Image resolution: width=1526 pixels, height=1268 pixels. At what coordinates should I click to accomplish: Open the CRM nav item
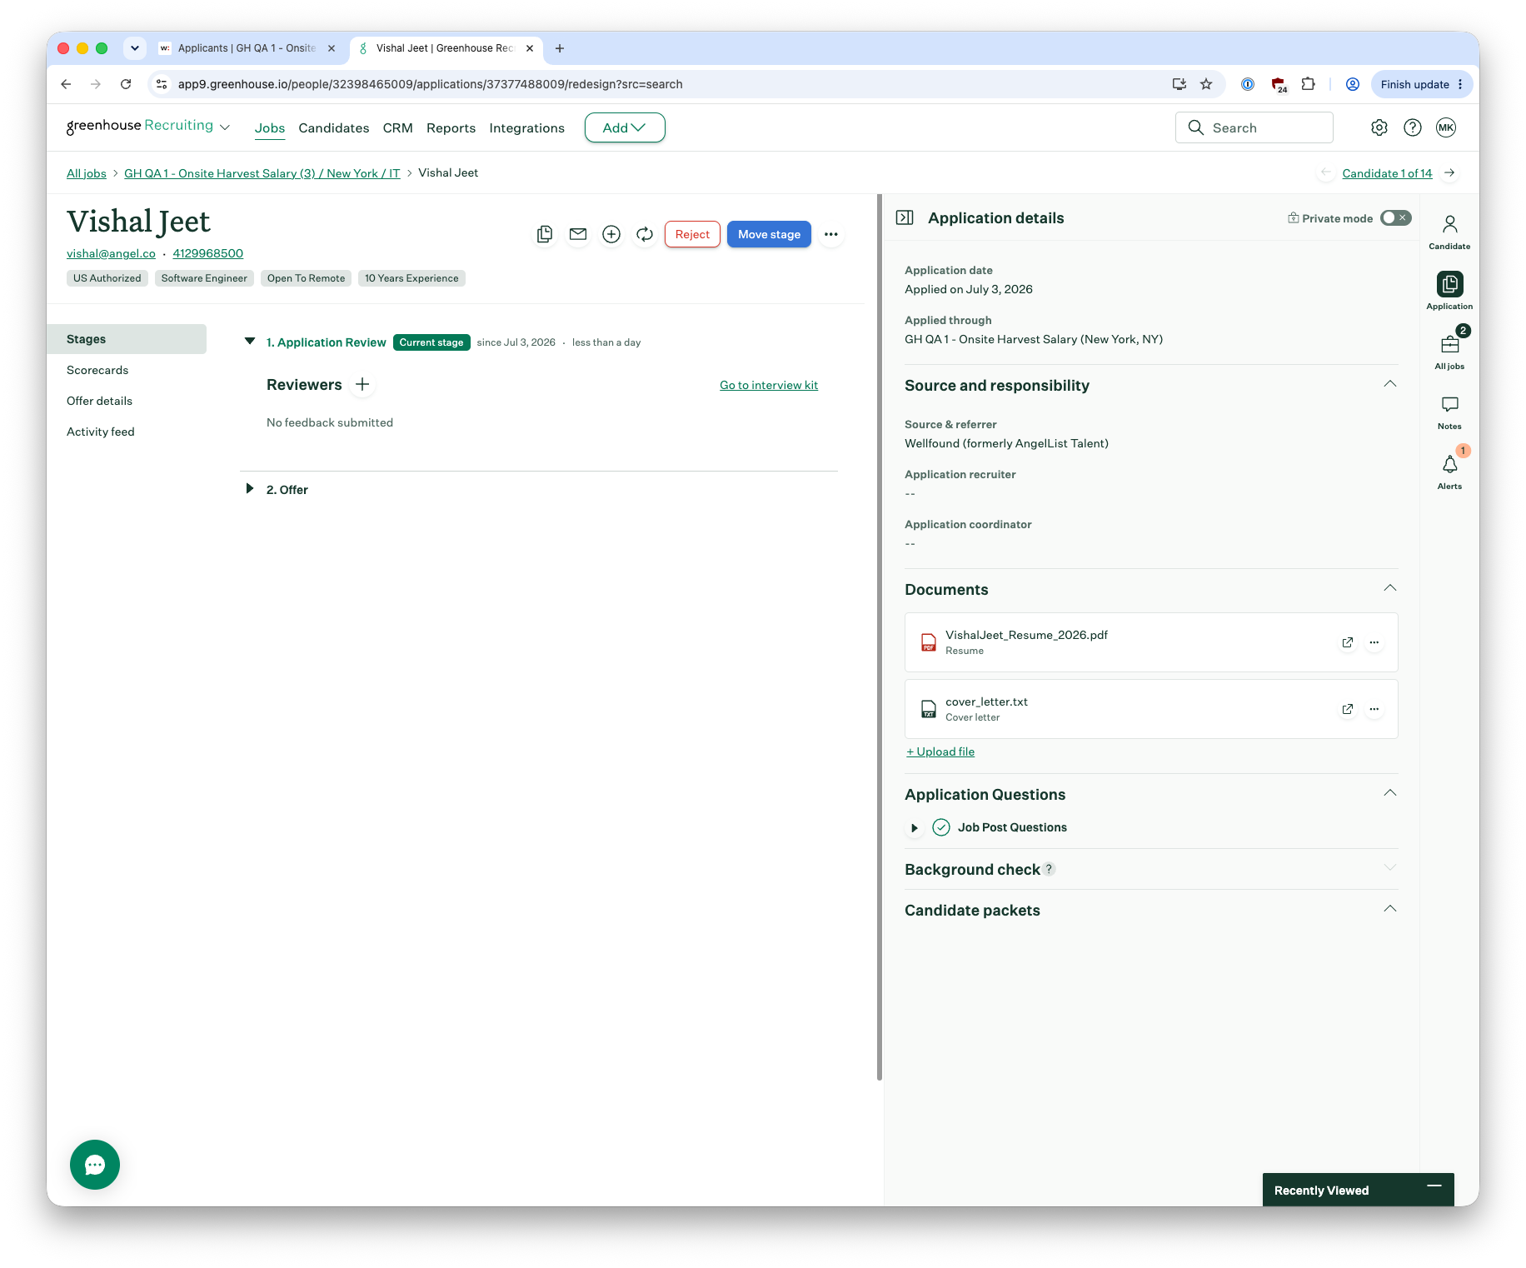pyautogui.click(x=397, y=128)
